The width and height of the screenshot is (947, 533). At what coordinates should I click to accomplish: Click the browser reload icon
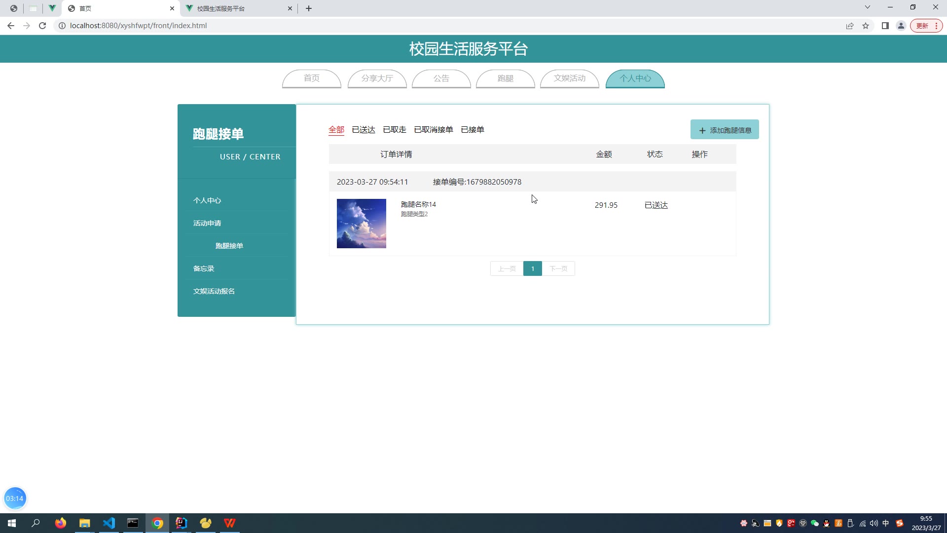click(42, 26)
